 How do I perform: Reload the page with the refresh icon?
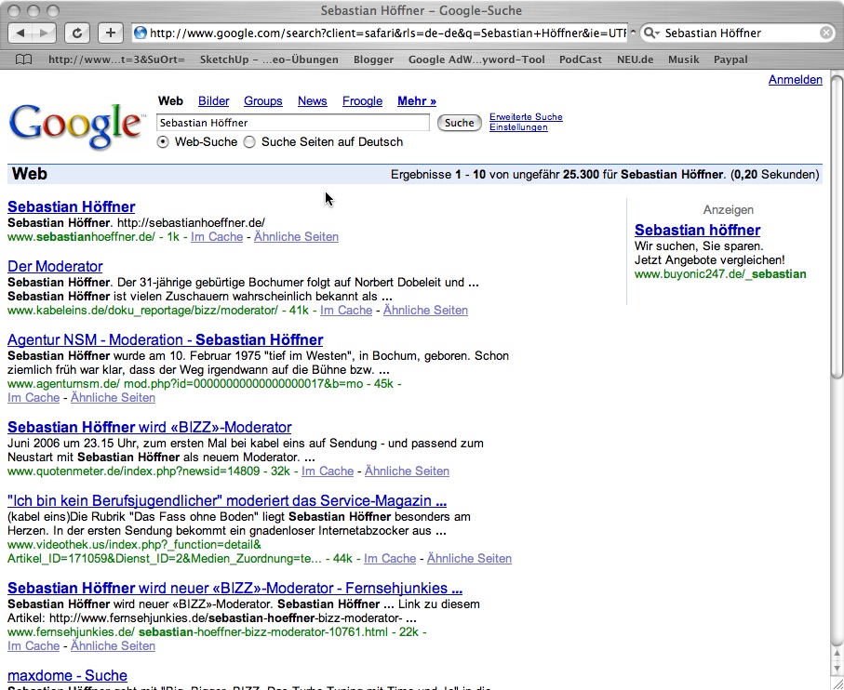click(77, 33)
